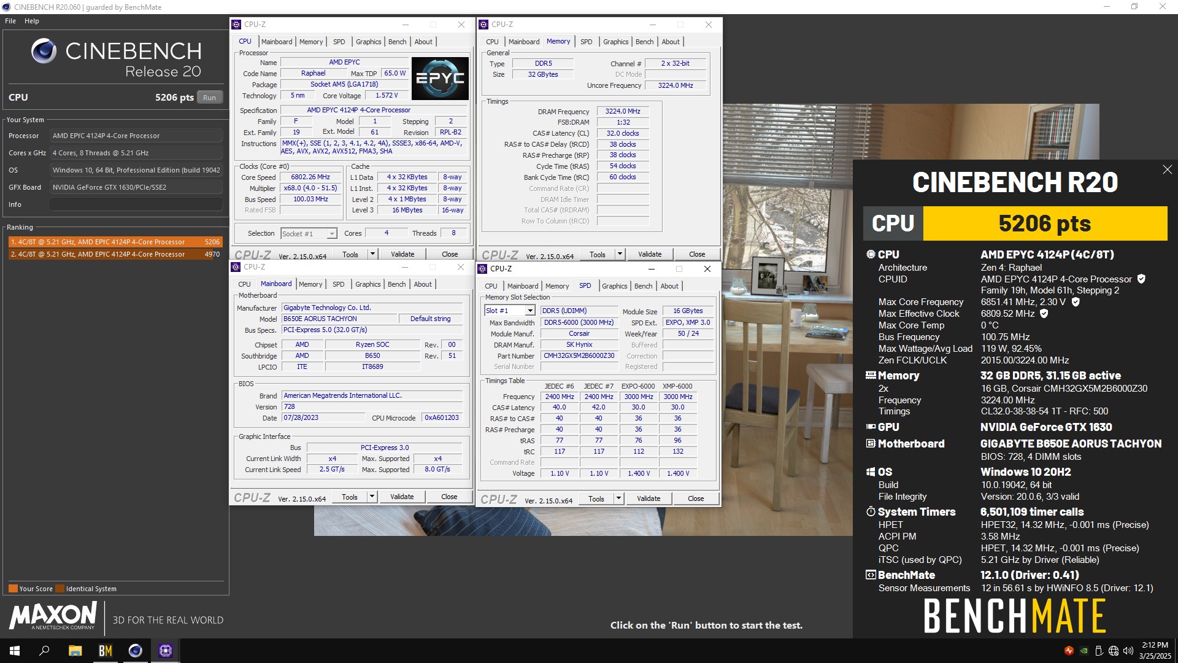1178x663 pixels.
Task: Open Tools dropdown arrow in CPU-Z CPU window
Action: [x=372, y=254]
